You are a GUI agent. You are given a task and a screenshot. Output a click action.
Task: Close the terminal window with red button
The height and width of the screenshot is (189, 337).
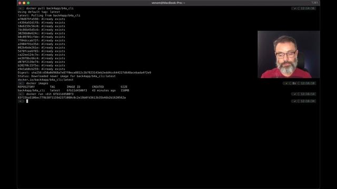20,3
